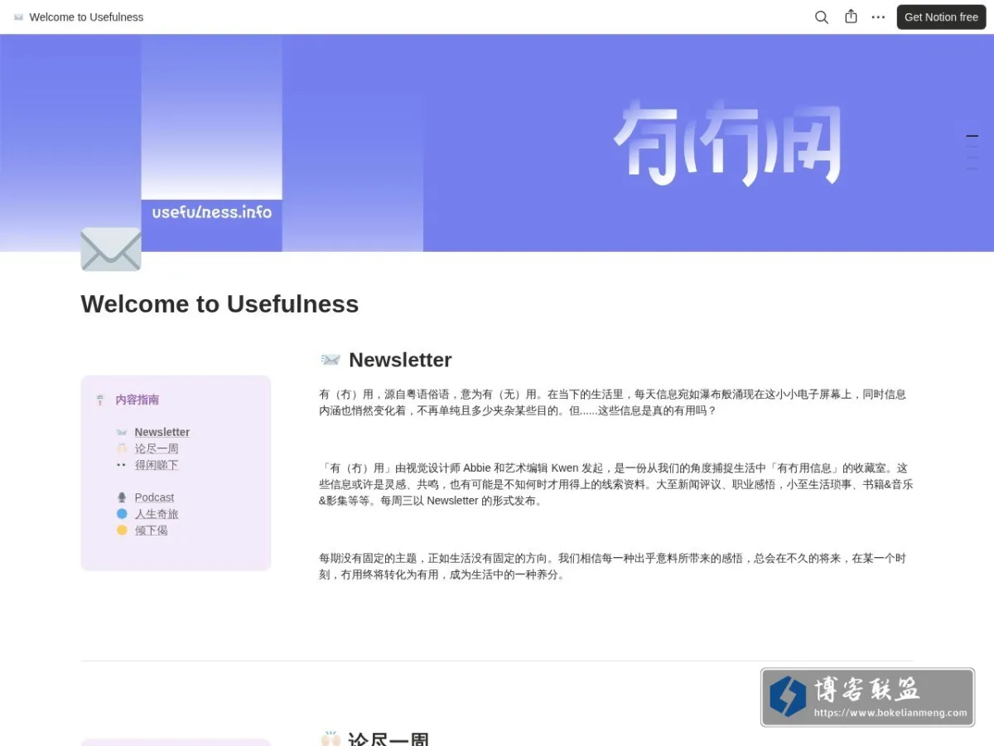Open the 倾下偈 link in content guide
Screen dimensions: 994x746
pyautogui.click(x=151, y=530)
